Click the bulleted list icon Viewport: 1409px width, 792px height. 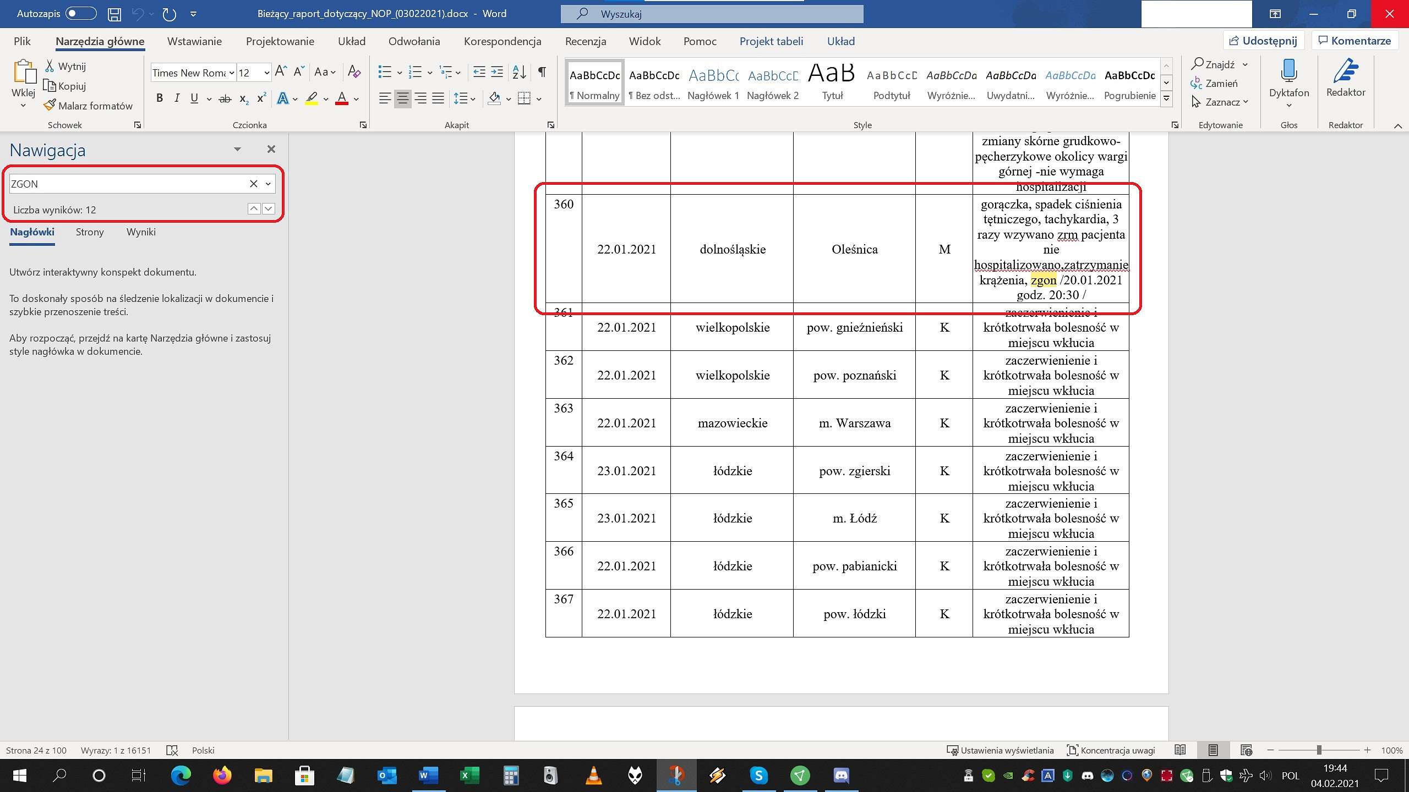[x=385, y=72]
